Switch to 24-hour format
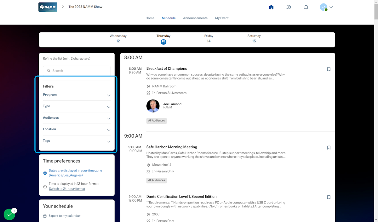This screenshot has width=378, height=222. point(67,189)
